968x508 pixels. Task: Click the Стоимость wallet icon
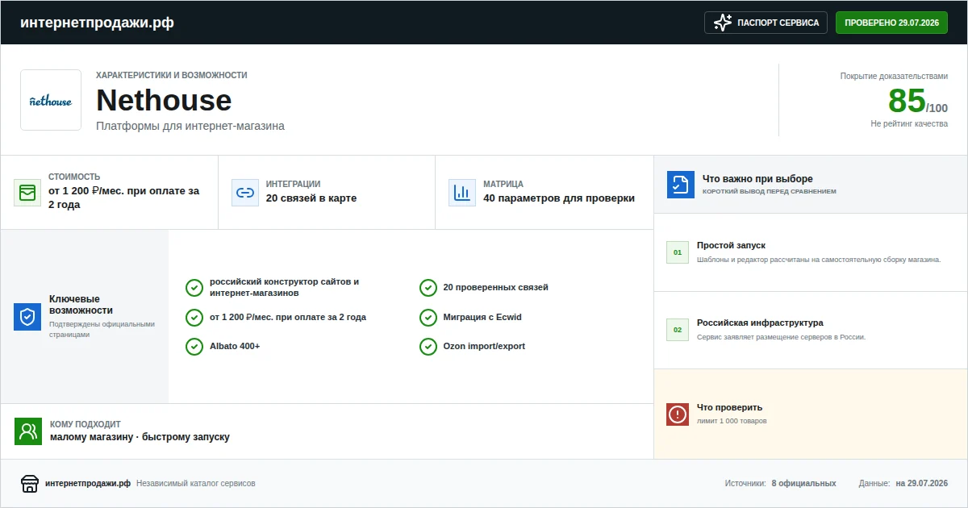point(27,193)
